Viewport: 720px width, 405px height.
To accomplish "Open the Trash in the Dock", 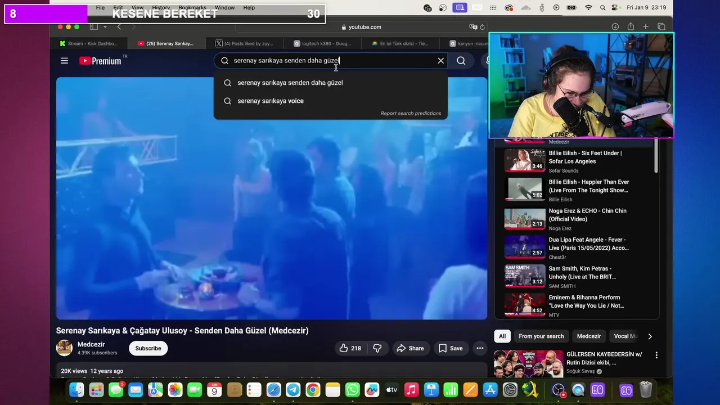I will 646,390.
